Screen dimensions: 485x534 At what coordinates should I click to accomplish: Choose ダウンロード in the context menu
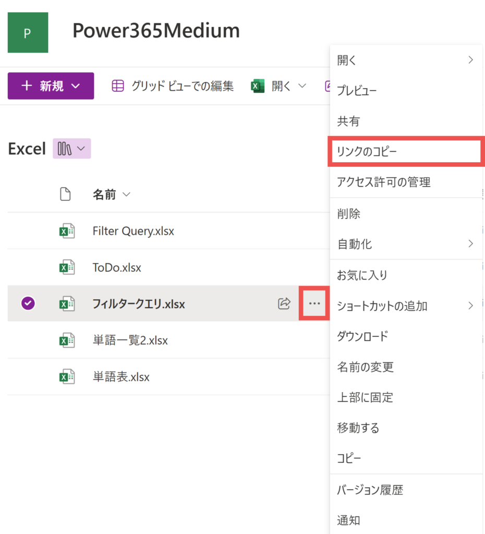pyautogui.click(x=362, y=336)
